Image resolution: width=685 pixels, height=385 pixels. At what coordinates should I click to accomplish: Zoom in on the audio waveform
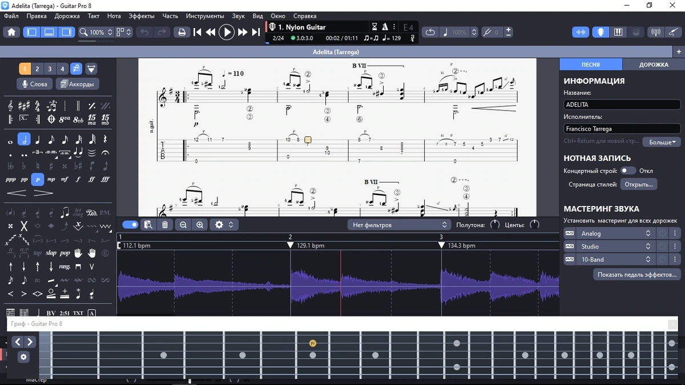[200, 225]
